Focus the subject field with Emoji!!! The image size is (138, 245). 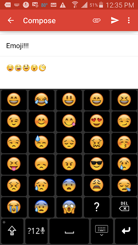coord(69,46)
